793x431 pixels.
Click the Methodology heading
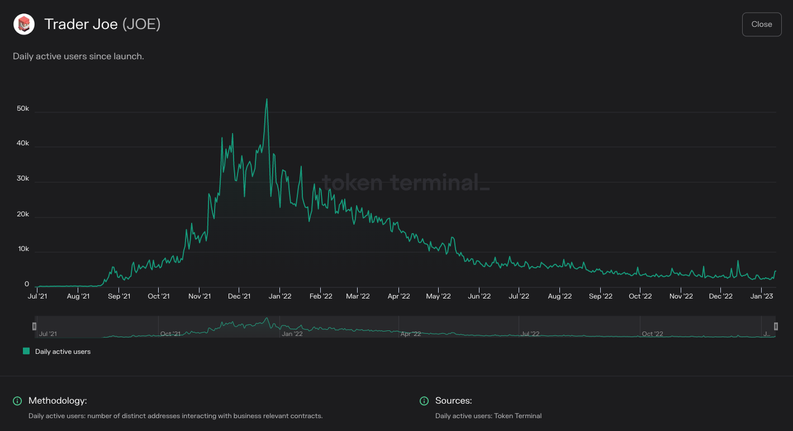(x=59, y=401)
